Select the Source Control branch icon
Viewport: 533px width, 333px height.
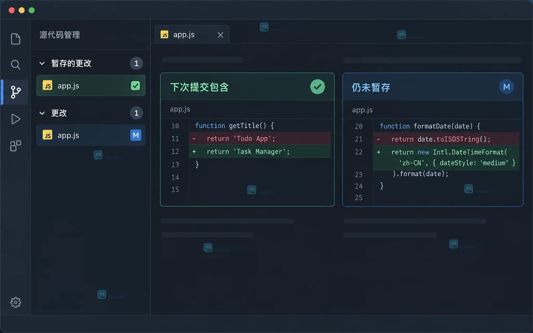(x=16, y=92)
